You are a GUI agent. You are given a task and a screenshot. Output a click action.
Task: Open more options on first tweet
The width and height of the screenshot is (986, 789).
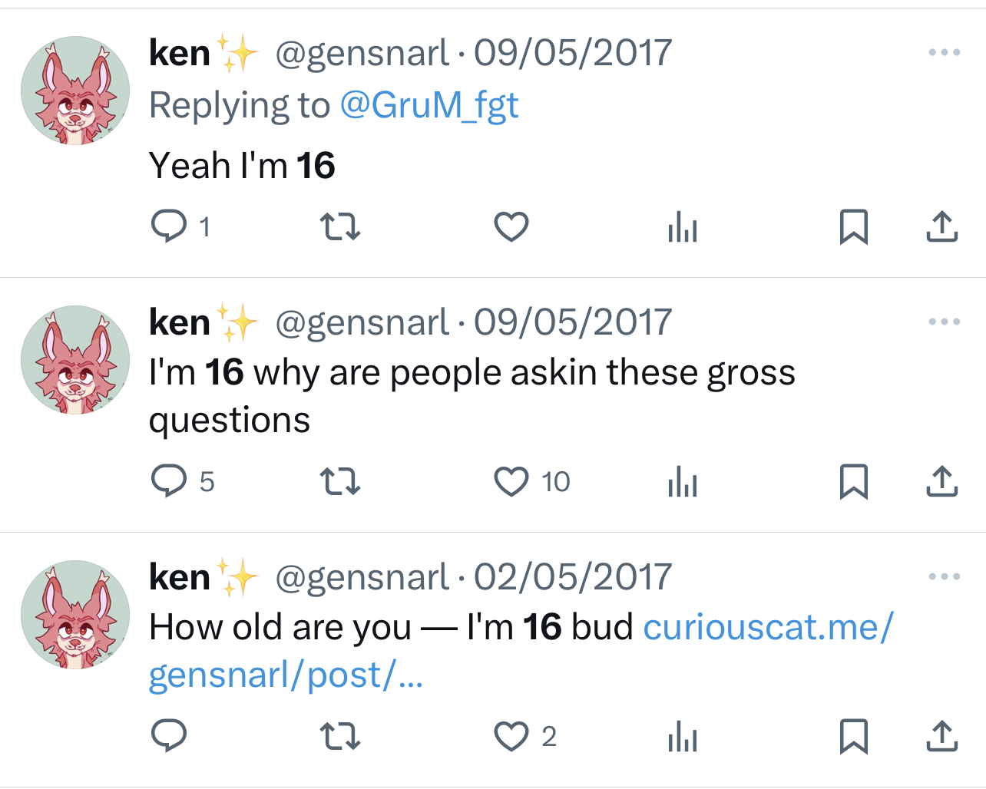(x=944, y=52)
